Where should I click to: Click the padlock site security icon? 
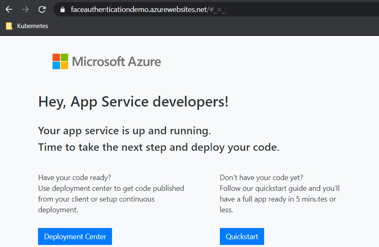coord(63,9)
